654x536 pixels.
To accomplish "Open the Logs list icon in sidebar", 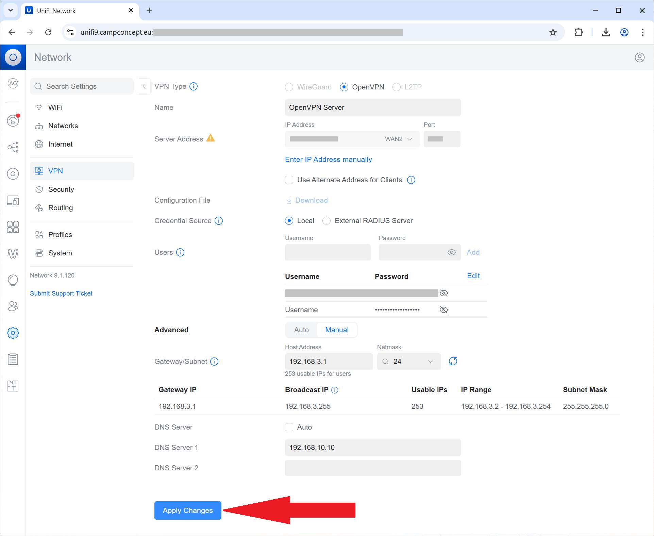I will click(x=13, y=359).
